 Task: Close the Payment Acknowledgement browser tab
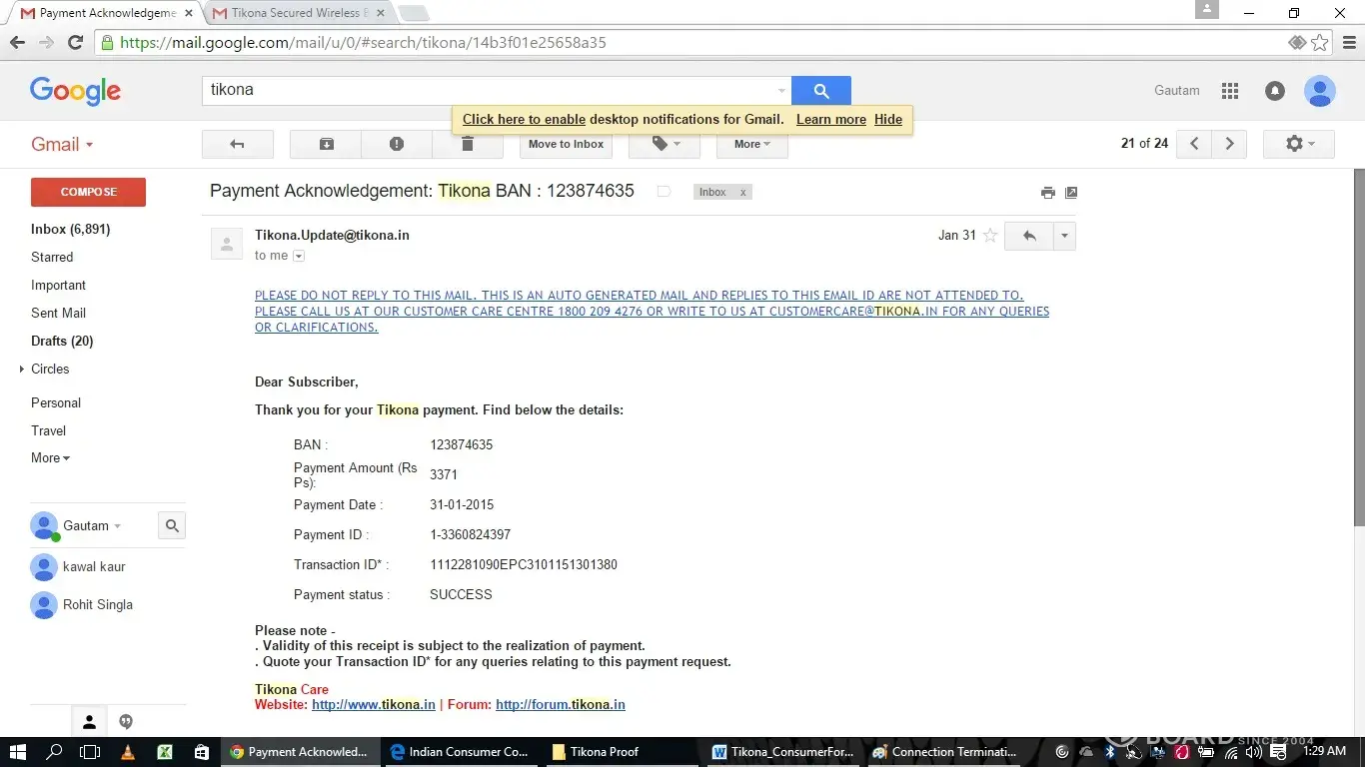[x=189, y=13]
